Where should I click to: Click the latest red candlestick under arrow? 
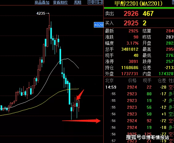click(x=79, y=105)
